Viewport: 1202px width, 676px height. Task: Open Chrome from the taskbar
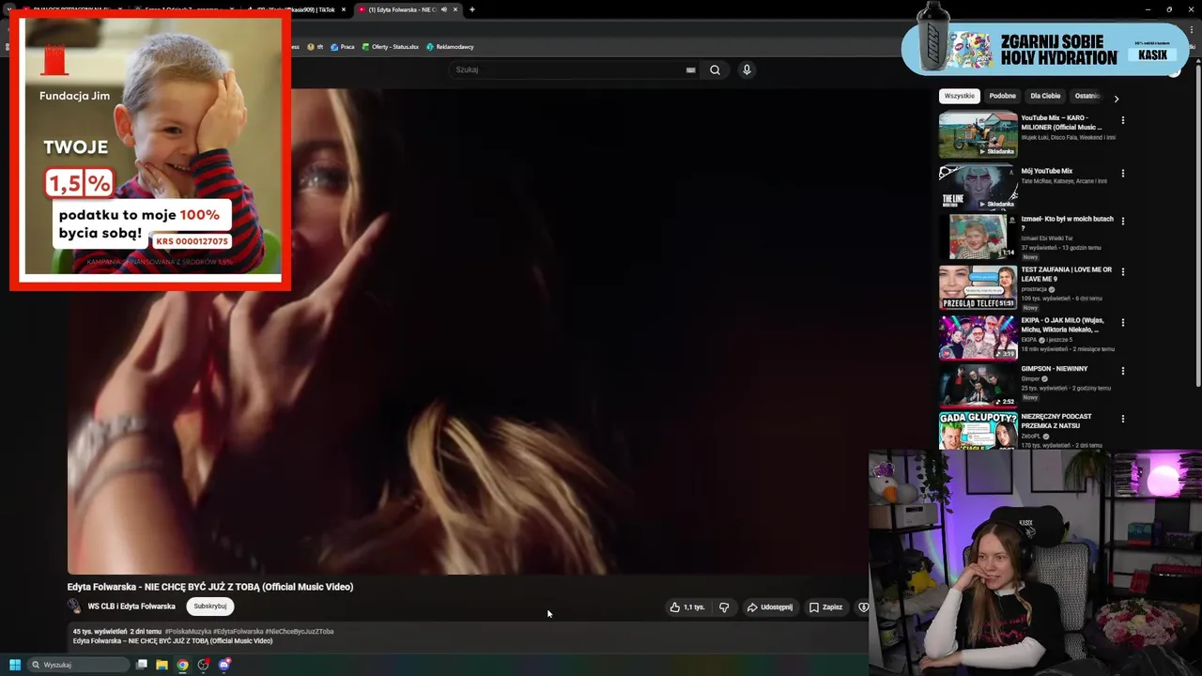(182, 665)
